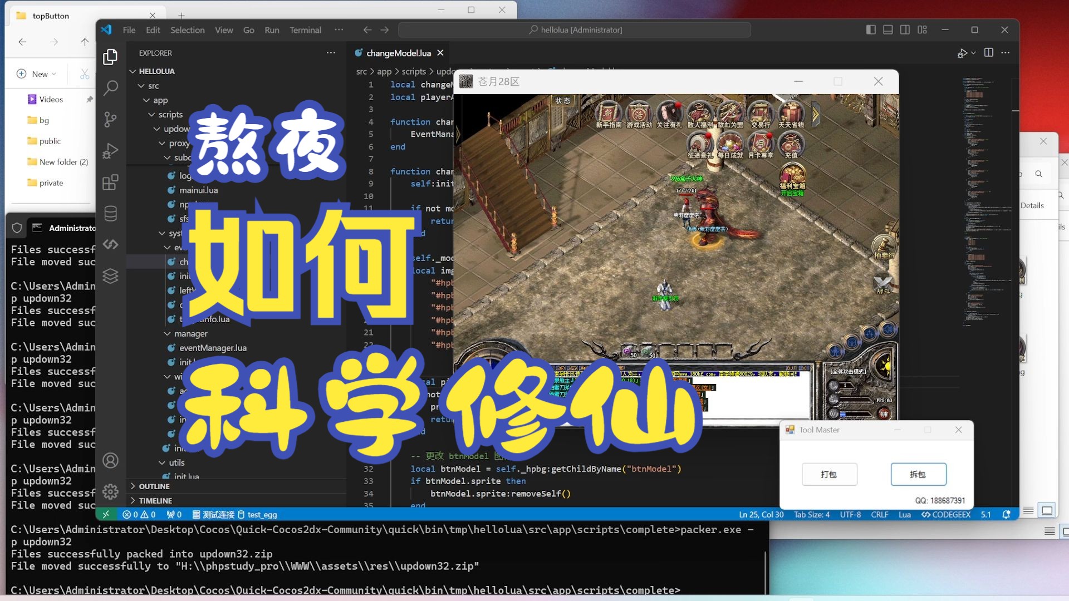Open eventManager.lua in the explorer tree
Viewport: 1069px width, 601px height.
tap(213, 348)
